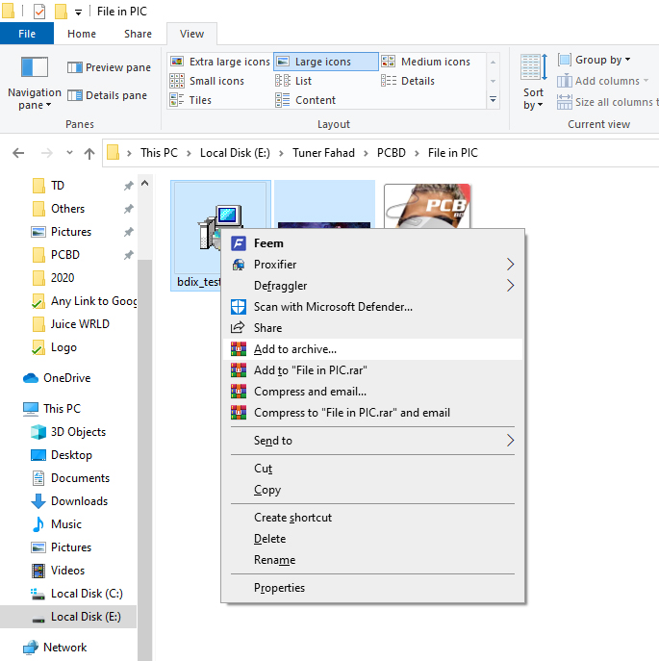This screenshot has width=659, height=661.
Task: Click WinRAR icon beside Add to archive
Action: pyautogui.click(x=238, y=349)
